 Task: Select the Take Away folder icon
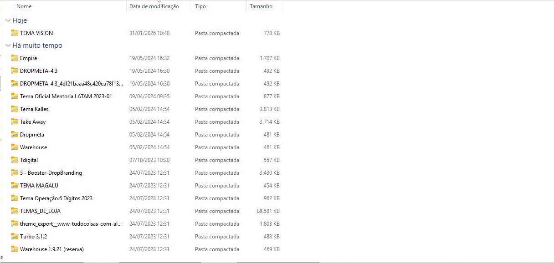(x=15, y=122)
